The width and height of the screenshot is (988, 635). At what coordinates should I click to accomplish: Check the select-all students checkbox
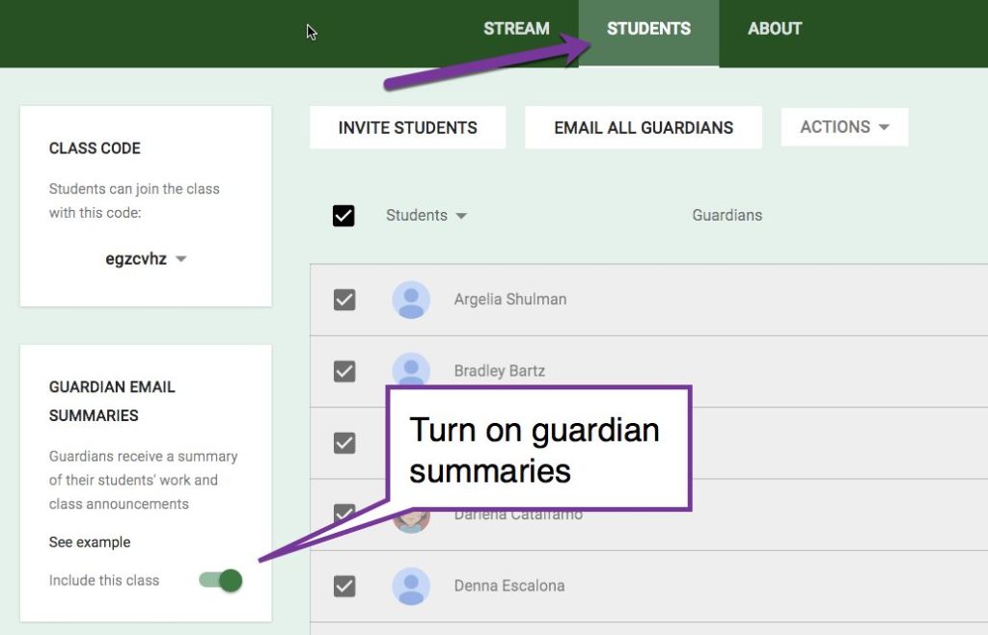tap(344, 215)
